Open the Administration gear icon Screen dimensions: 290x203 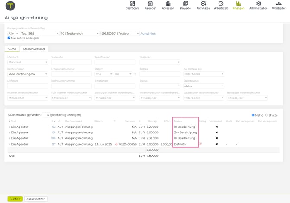pos(258,4)
